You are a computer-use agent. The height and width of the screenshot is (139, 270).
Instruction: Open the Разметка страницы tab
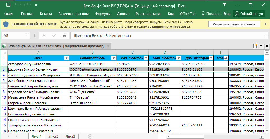pyautogui.click(x=74, y=14)
